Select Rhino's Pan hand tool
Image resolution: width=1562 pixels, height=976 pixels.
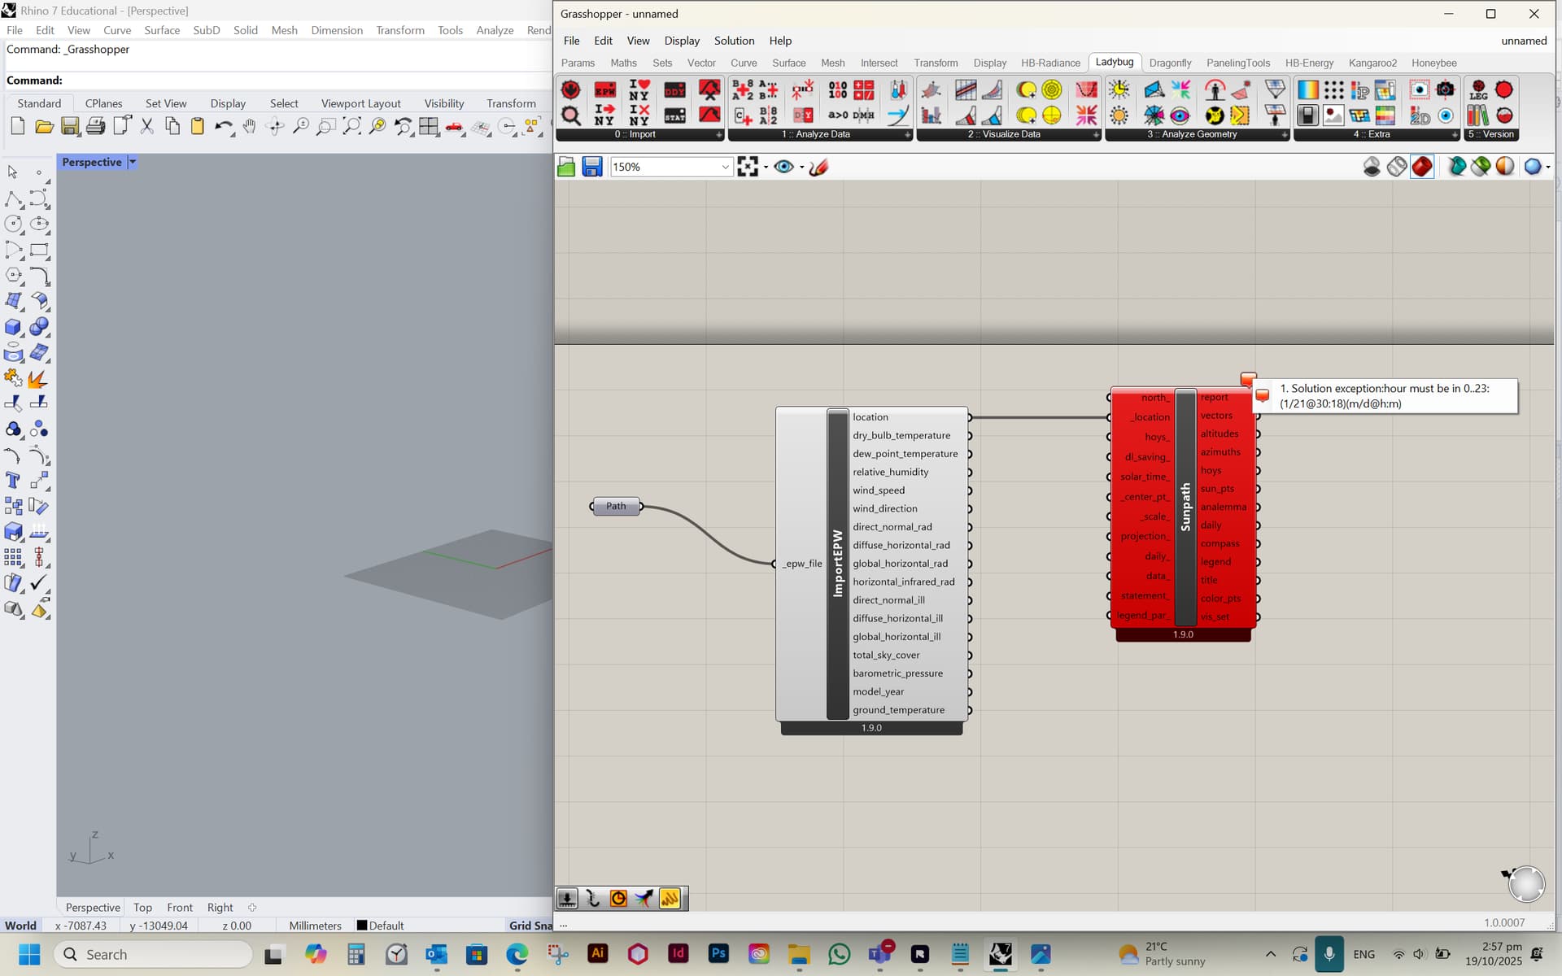click(x=249, y=126)
